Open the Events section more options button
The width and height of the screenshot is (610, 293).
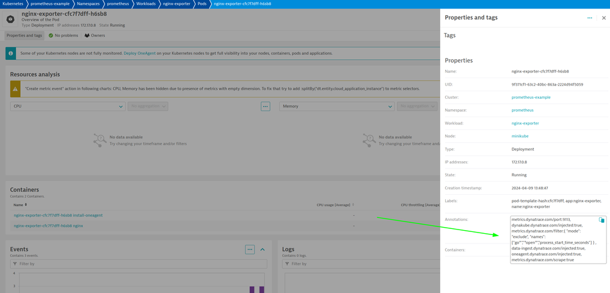[x=250, y=250]
